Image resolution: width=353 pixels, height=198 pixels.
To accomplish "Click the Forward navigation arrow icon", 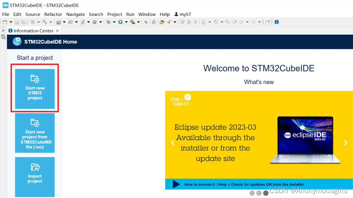I will (x=253, y=22).
